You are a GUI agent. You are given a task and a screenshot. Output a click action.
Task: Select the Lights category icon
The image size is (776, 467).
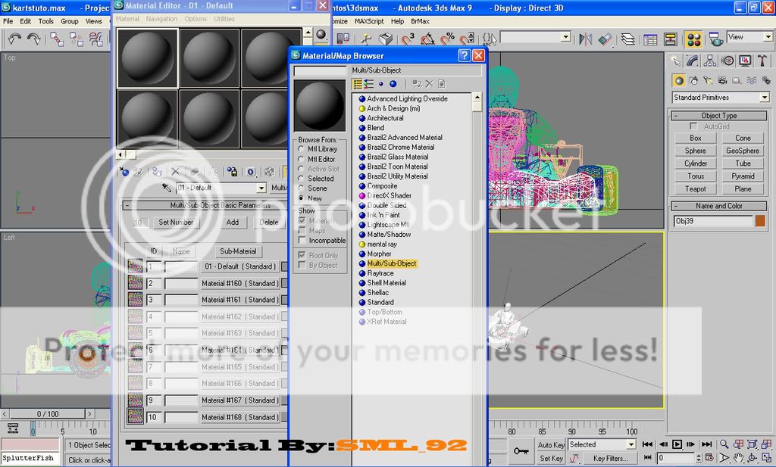(x=709, y=80)
